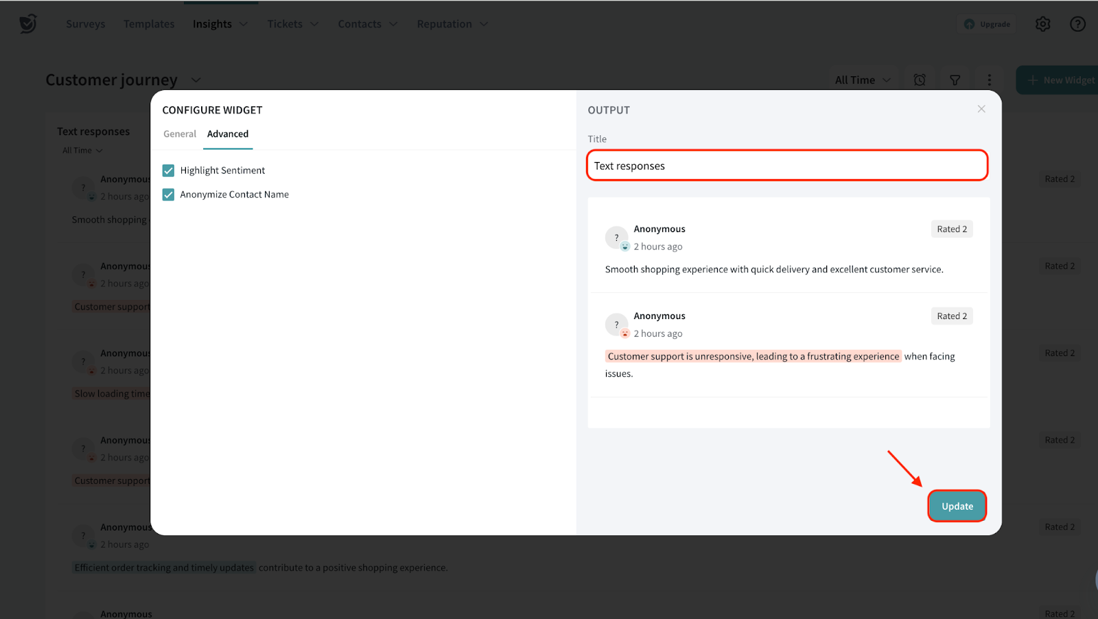1098x619 pixels.
Task: Open the help question mark icon
Action: click(x=1077, y=24)
